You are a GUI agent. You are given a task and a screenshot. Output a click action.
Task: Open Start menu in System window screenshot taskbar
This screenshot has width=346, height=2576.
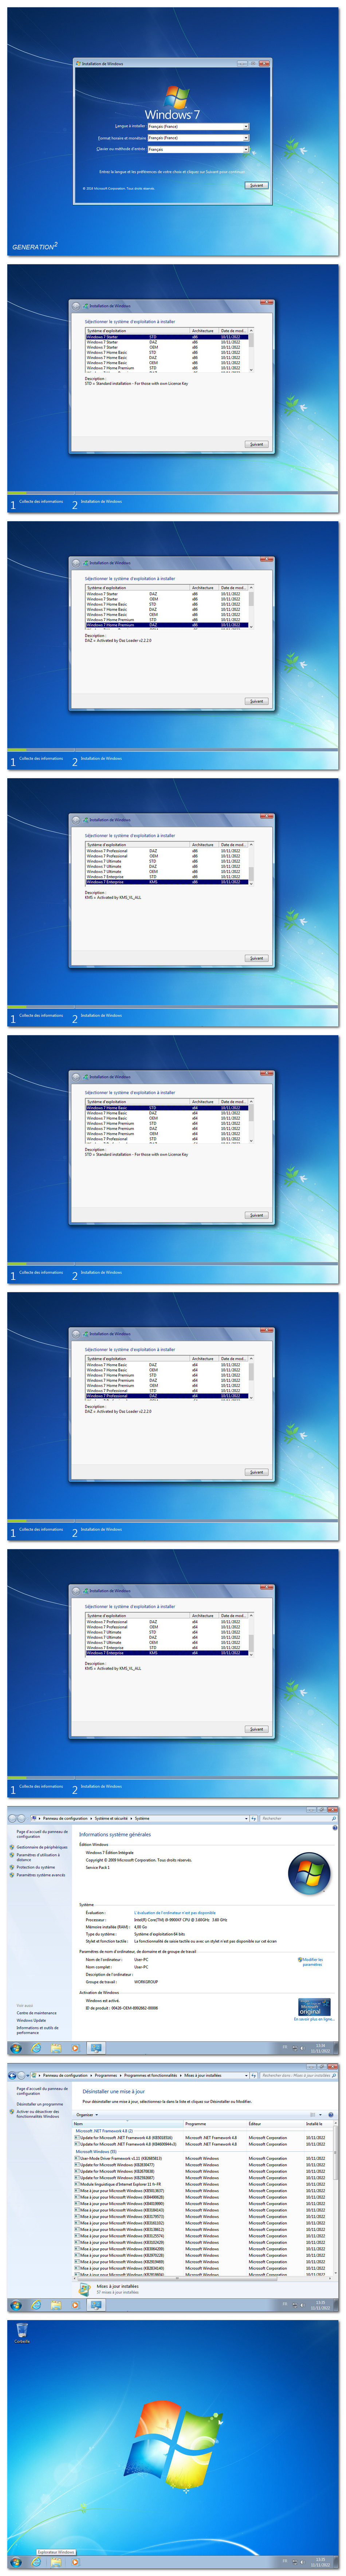click(x=16, y=2048)
